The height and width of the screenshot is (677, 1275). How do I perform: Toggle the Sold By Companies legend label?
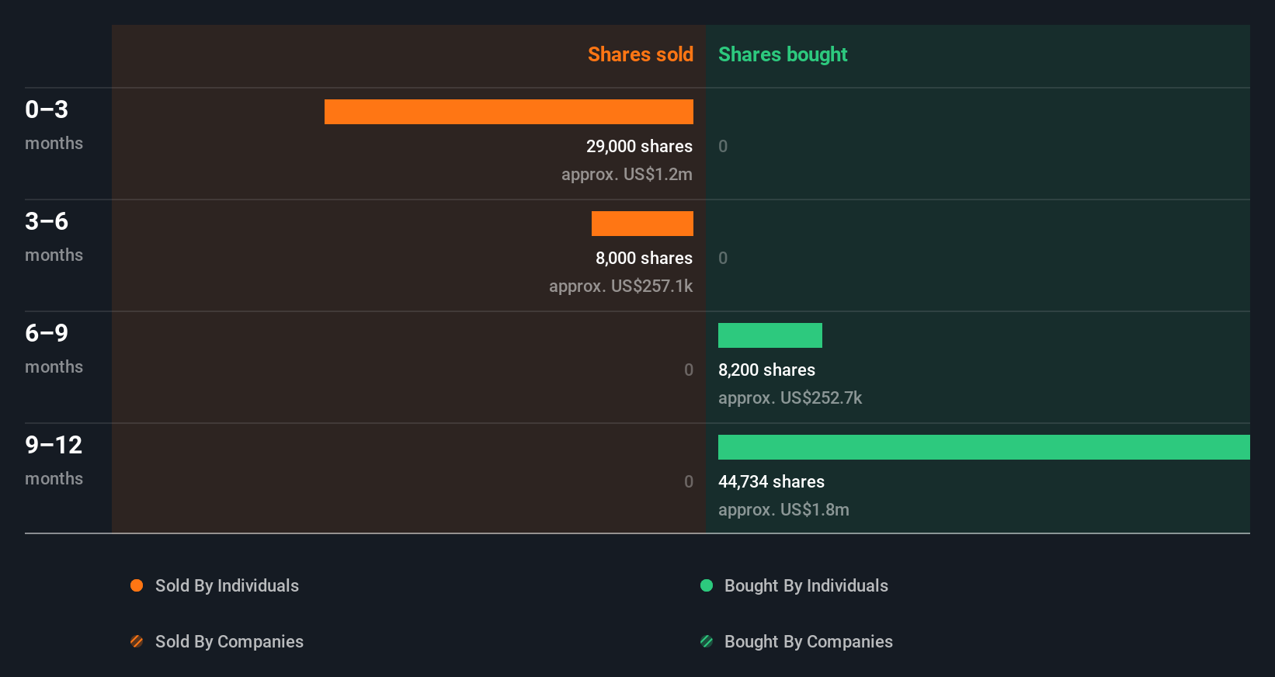[x=229, y=641]
